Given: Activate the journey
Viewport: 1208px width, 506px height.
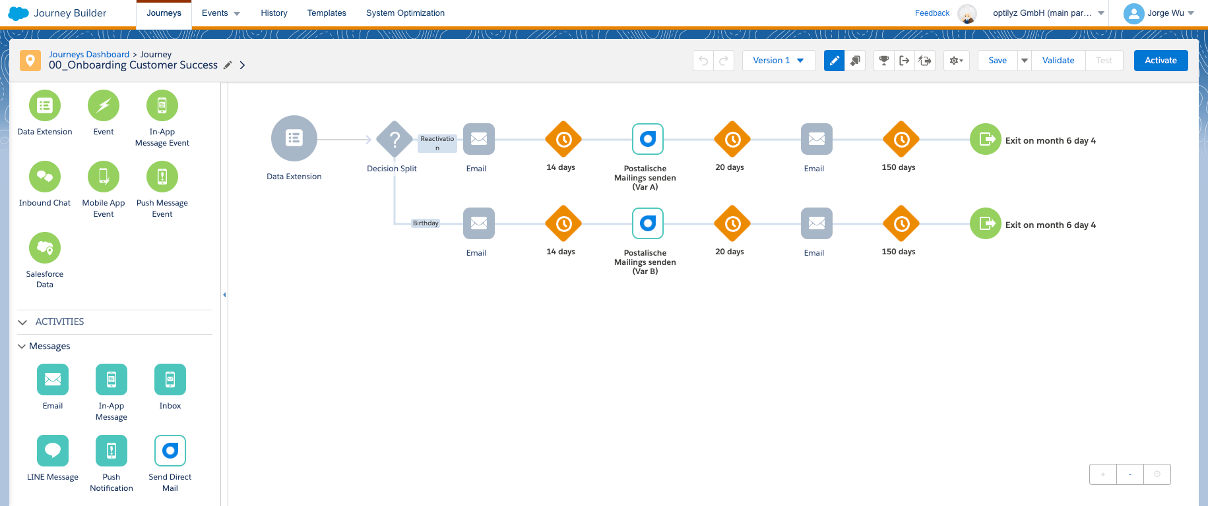Looking at the screenshot, I should [x=1160, y=61].
